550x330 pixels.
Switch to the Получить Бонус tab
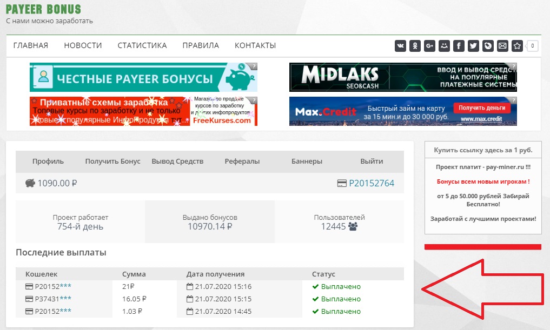click(x=112, y=161)
